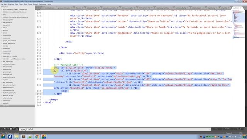Click line number 143 in gutter
This screenshot has height=139, width=247.
pos(39,100)
